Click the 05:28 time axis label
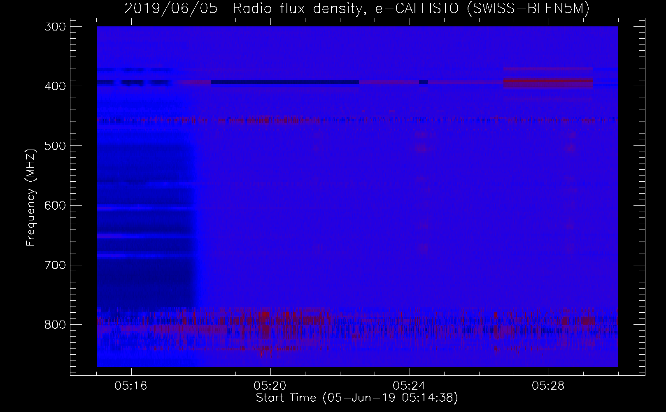Image resolution: width=666 pixels, height=412 pixels. click(549, 386)
